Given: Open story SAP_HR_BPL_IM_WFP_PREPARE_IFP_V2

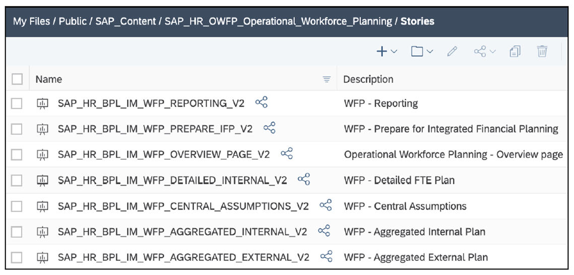Looking at the screenshot, I should tap(155, 129).
